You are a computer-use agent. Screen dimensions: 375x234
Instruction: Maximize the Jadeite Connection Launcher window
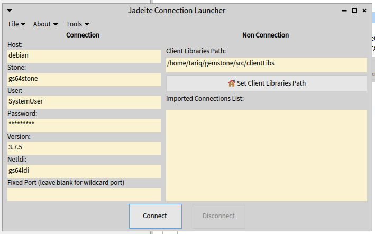(x=354, y=11)
